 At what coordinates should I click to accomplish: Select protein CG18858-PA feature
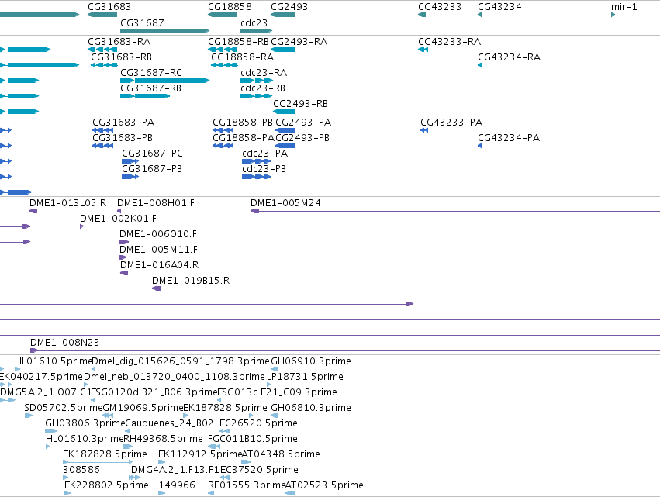[223, 146]
